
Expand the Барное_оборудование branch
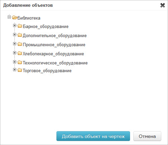coord(14,26)
